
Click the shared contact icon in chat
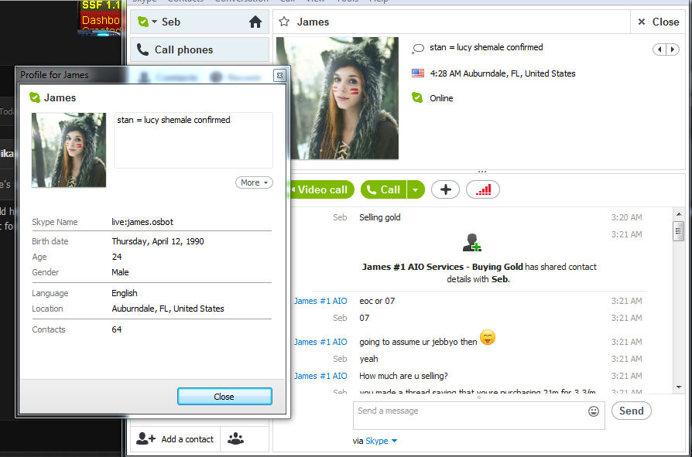(471, 243)
